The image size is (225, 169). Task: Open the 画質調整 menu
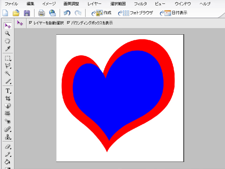tap(71, 4)
